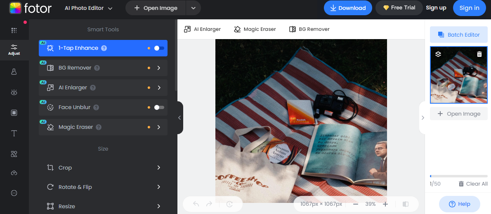Click the undo arrow
The image size is (491, 214).
(x=196, y=204)
